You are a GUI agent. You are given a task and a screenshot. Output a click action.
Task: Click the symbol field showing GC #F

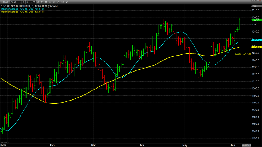pyautogui.click(x=15, y=2)
